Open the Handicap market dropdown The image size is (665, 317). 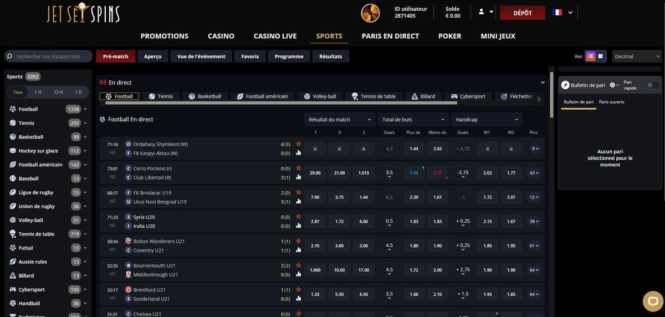[487, 119]
